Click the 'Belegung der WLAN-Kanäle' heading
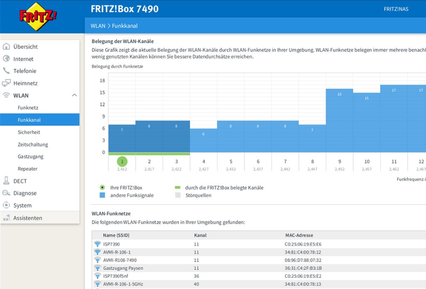This screenshot has width=426, height=289. pos(123,41)
